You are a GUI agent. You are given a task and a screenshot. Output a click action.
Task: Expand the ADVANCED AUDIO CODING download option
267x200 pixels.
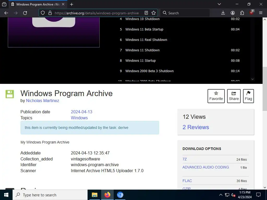coord(206,167)
